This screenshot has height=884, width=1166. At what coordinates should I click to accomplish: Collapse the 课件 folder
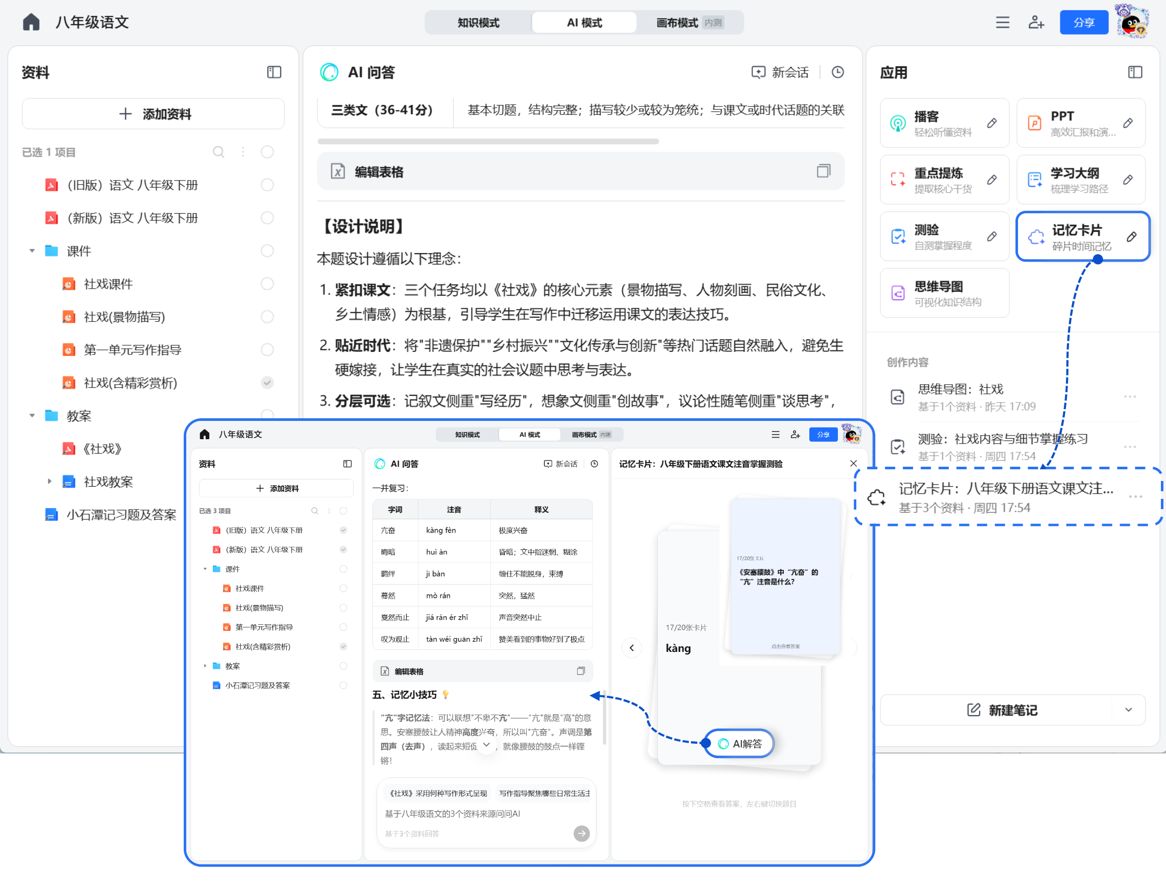[32, 251]
